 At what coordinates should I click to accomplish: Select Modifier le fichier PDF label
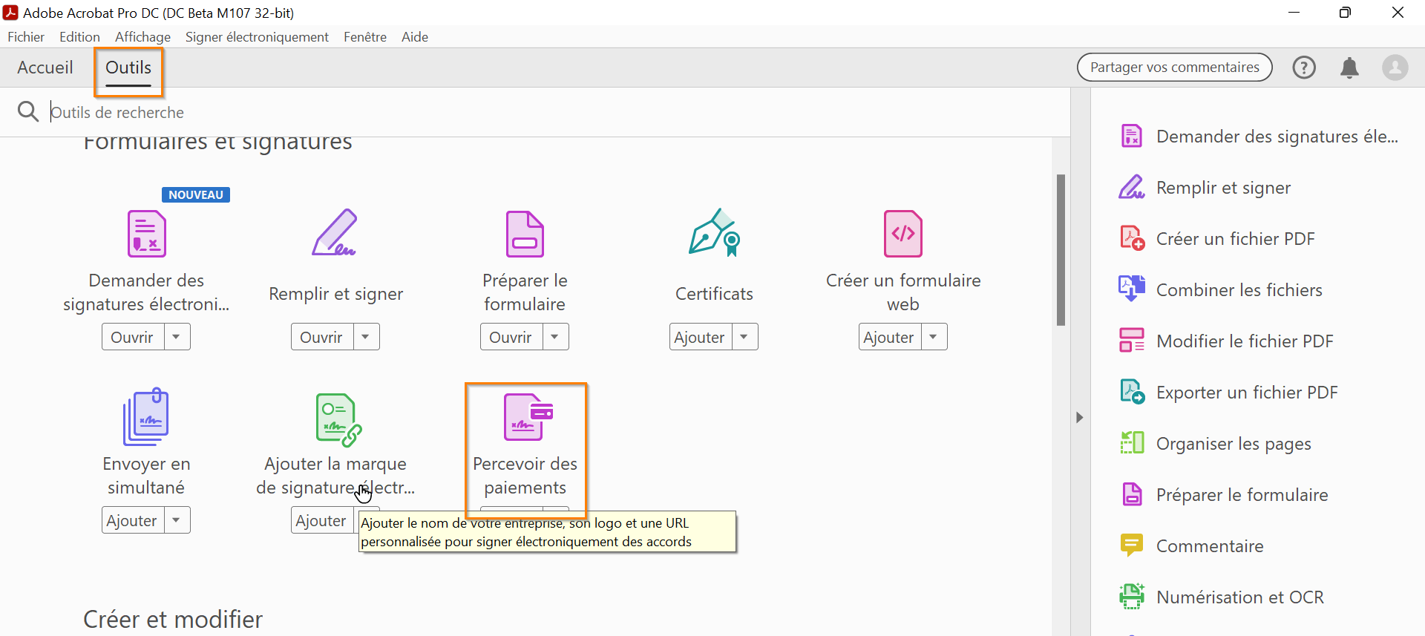click(1245, 341)
